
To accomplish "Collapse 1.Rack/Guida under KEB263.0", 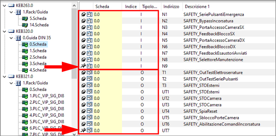I will pyautogui.click(x=11, y=12).
